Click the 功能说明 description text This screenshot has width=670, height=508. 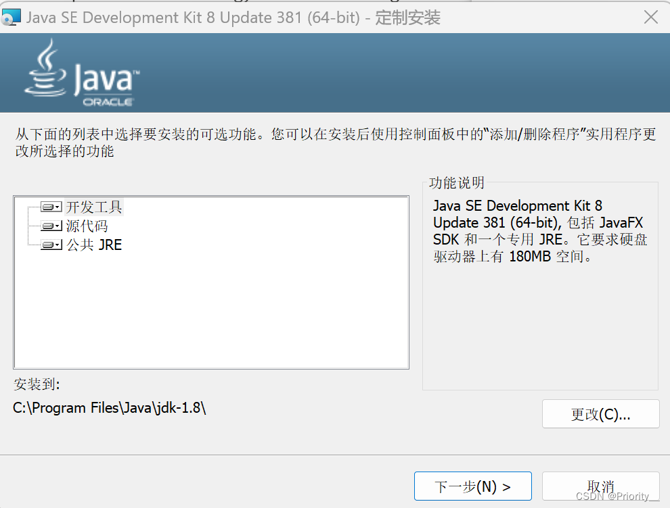(x=540, y=231)
